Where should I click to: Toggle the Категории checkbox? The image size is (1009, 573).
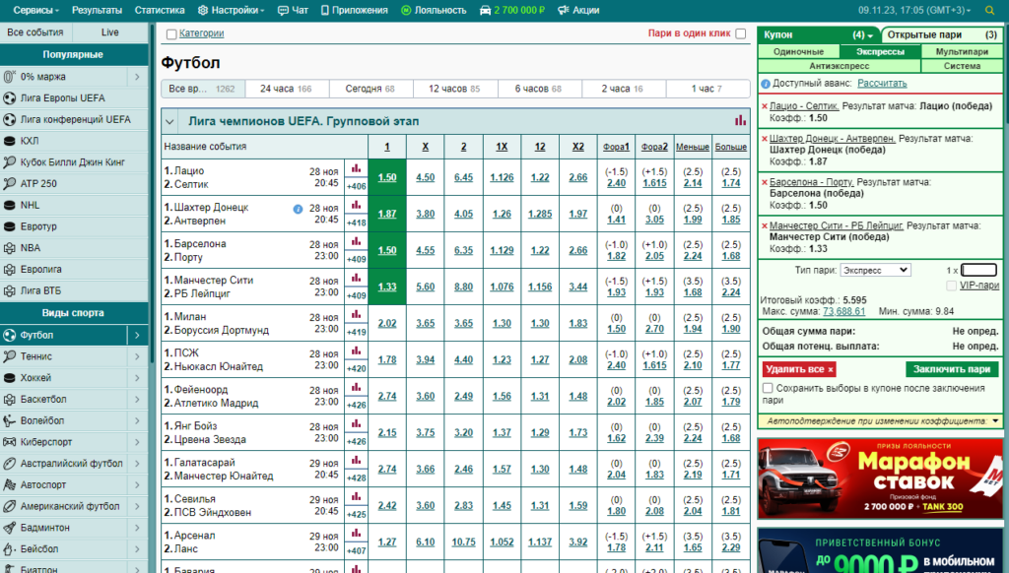click(171, 34)
